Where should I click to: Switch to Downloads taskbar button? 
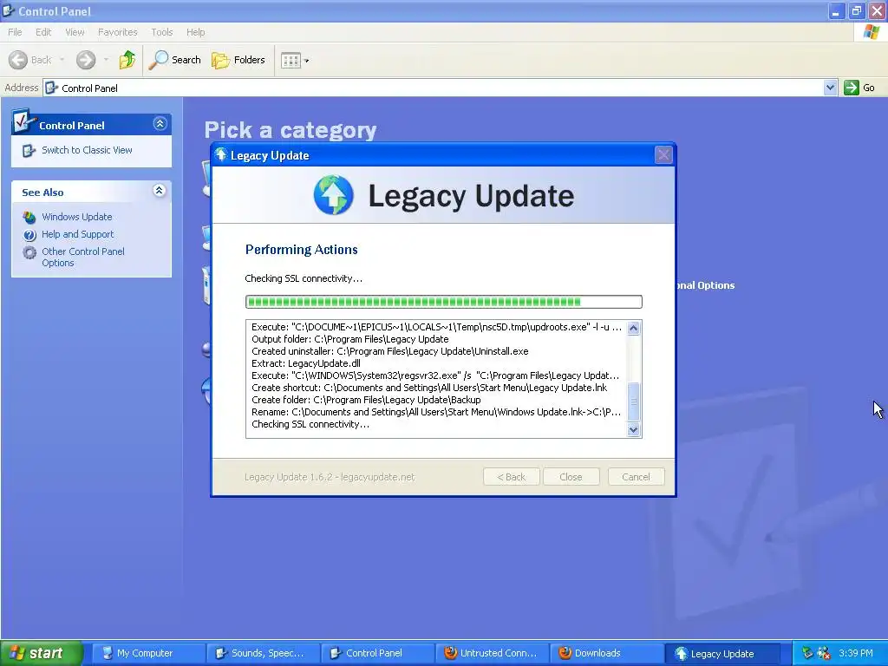605,653
